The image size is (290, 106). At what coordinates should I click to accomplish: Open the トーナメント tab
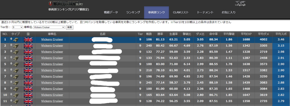pyautogui.click(x=205, y=12)
